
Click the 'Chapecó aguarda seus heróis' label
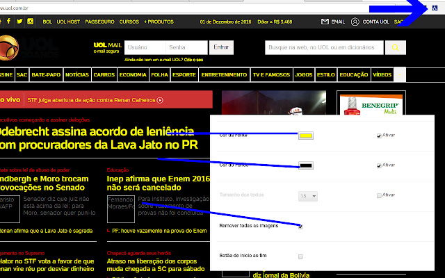(x=139, y=253)
